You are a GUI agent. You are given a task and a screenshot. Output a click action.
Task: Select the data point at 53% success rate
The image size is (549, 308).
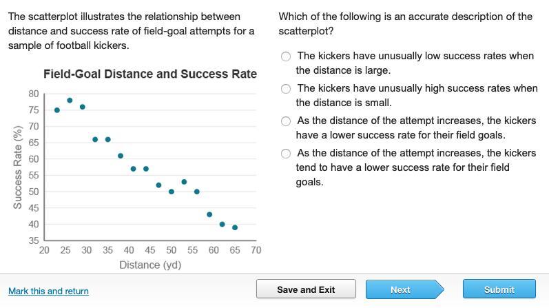(x=184, y=182)
